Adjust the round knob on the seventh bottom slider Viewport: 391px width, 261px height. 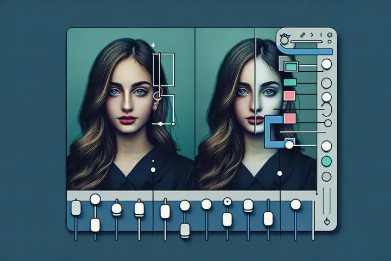[x=206, y=204]
